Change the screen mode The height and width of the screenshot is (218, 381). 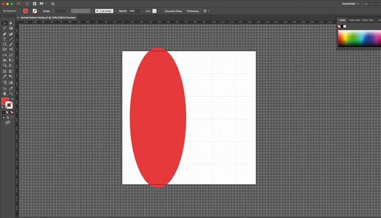[8, 123]
